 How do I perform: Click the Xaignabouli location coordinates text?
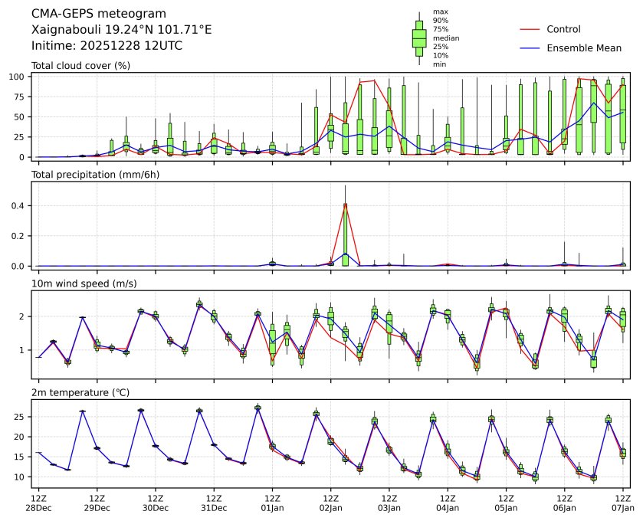click(121, 30)
